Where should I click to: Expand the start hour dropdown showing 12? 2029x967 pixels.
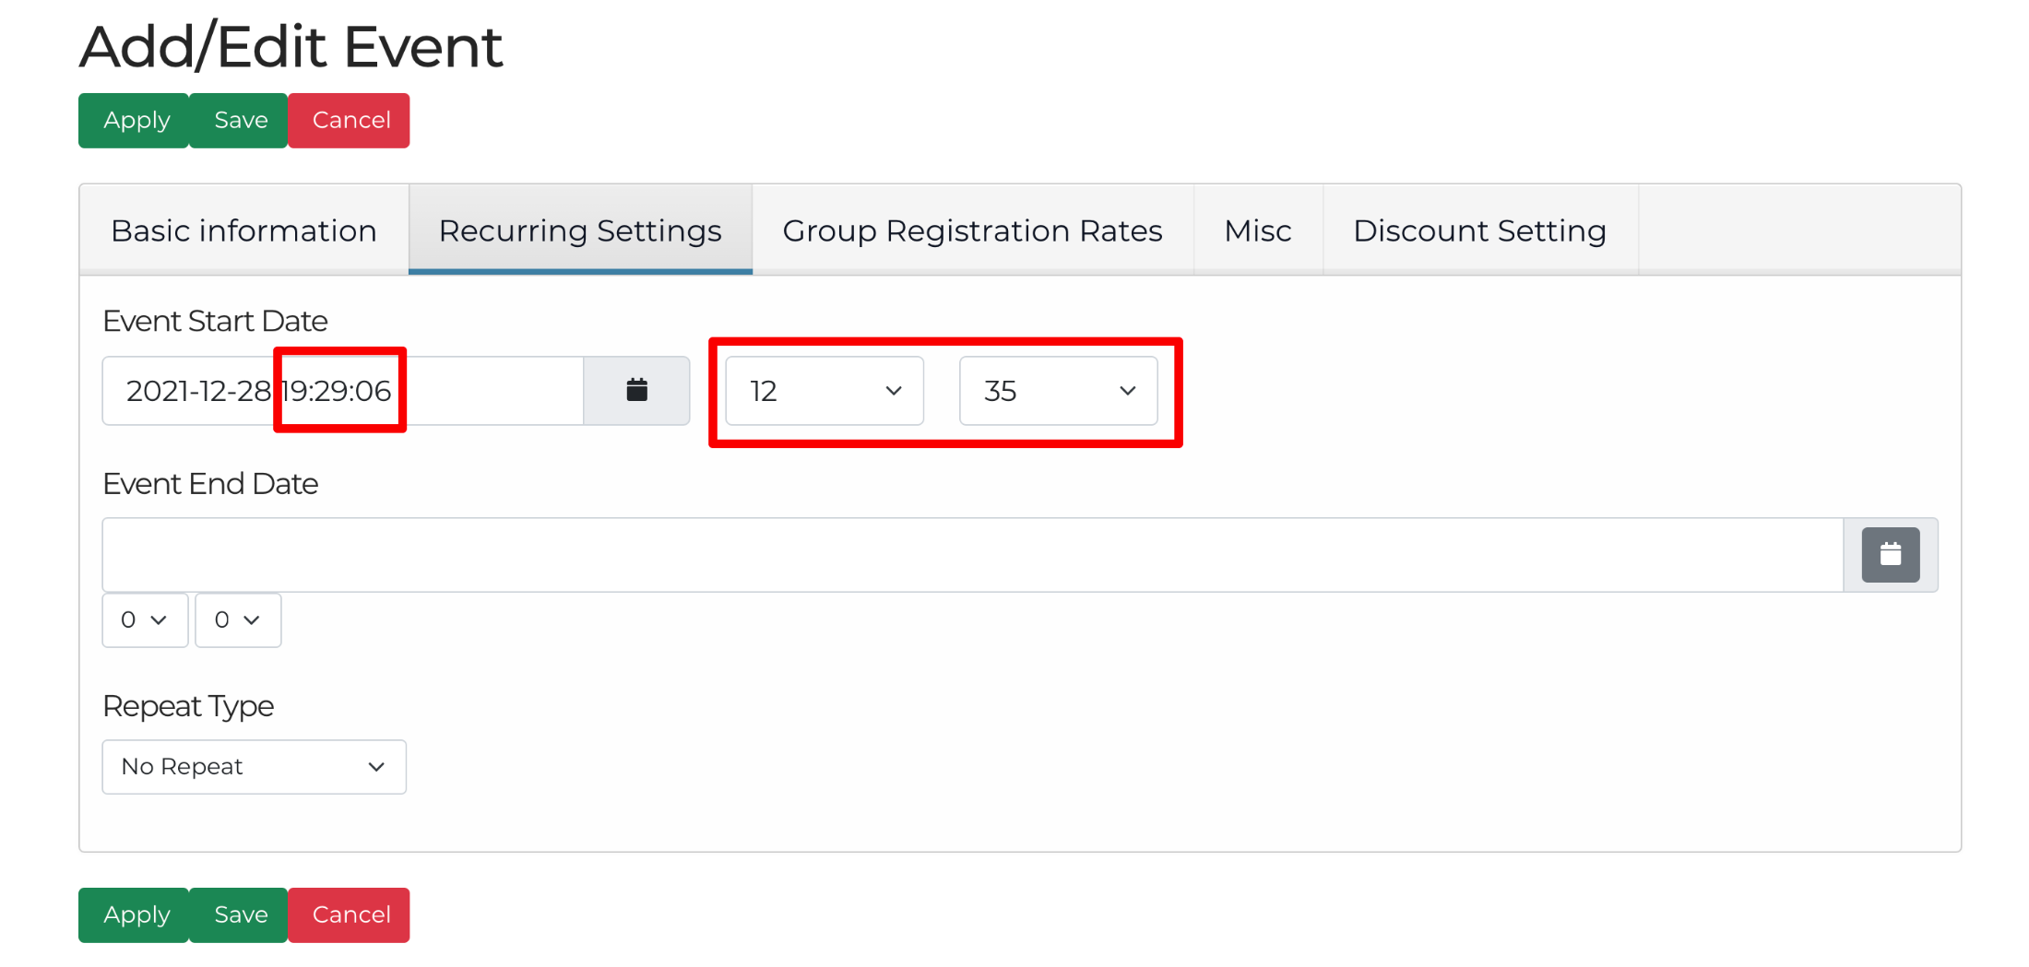(825, 391)
